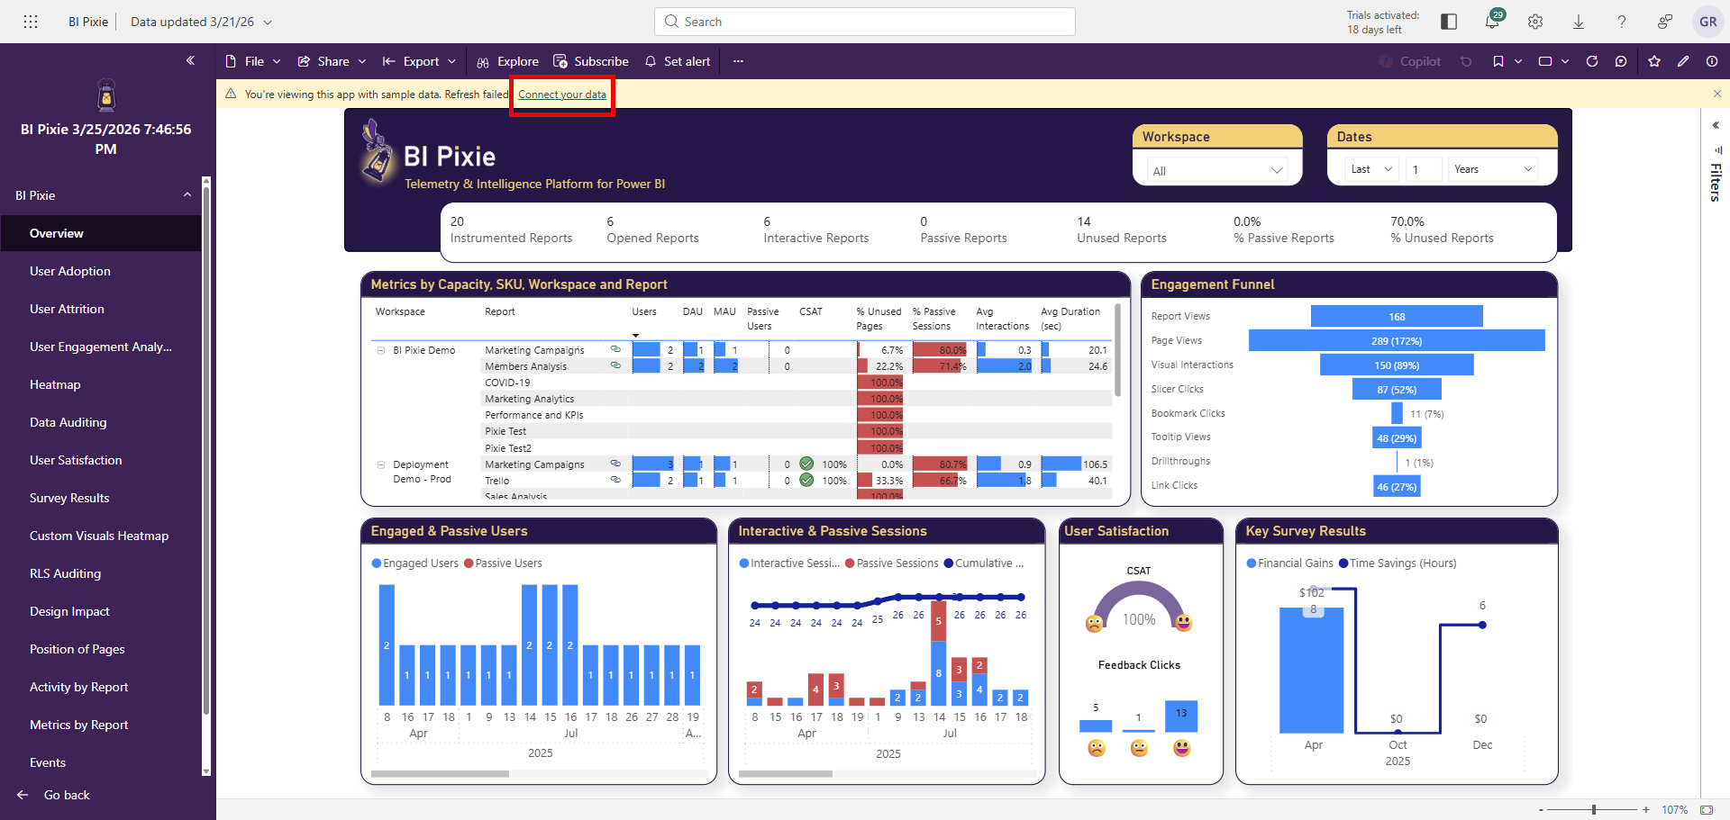Open the Explore feature in the toolbar
1730x820 pixels.
tap(507, 61)
